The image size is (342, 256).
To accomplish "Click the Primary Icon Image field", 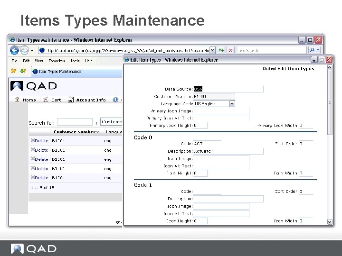I will click(221, 111).
